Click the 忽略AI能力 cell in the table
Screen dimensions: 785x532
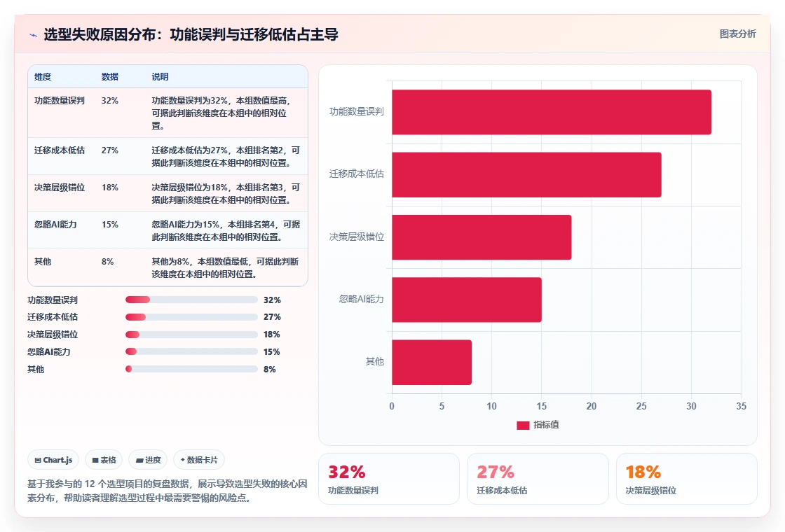point(55,224)
